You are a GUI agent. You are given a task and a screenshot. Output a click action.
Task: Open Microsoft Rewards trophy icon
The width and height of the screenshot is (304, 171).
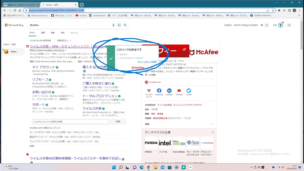pos(281,25)
